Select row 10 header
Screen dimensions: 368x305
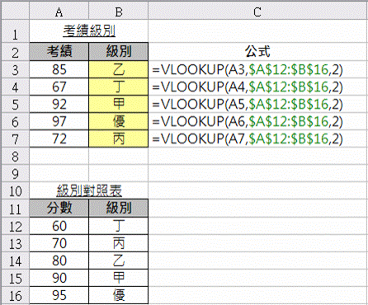[15, 190]
